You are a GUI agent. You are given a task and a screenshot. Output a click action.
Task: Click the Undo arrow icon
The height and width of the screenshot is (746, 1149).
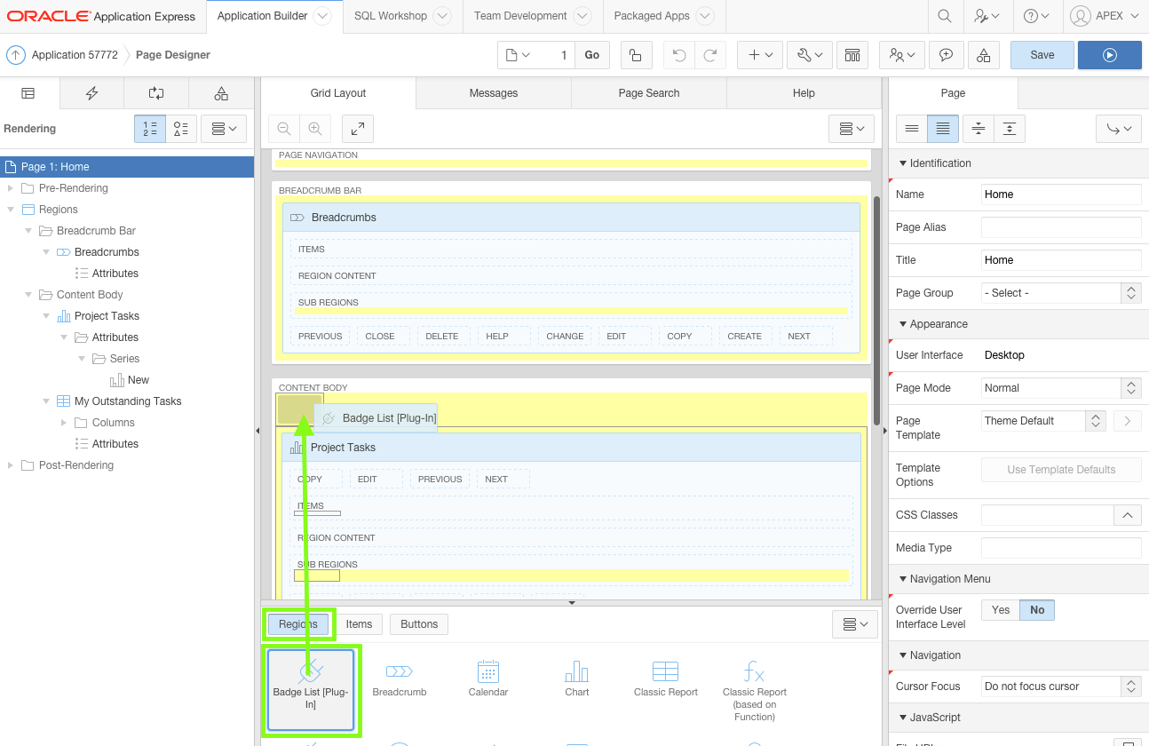pyautogui.click(x=679, y=55)
